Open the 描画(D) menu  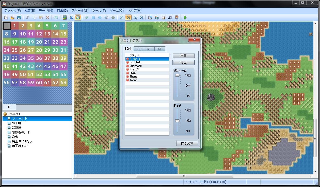[62, 11]
